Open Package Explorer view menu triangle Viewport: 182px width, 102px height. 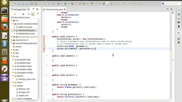point(38,14)
